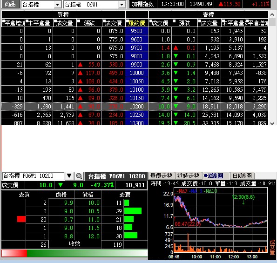Select strike price 9900
This screenshot has width=277, height=263.
(x=136, y=65)
